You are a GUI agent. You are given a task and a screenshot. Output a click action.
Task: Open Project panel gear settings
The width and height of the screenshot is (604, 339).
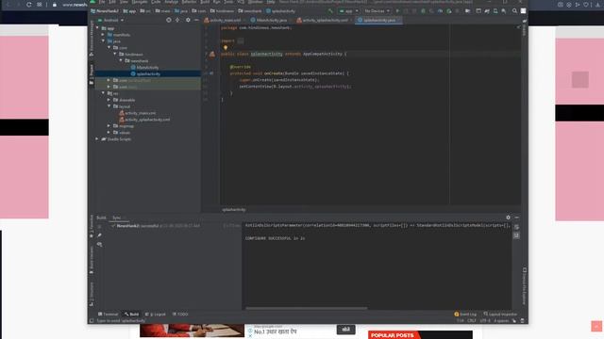pos(188,20)
